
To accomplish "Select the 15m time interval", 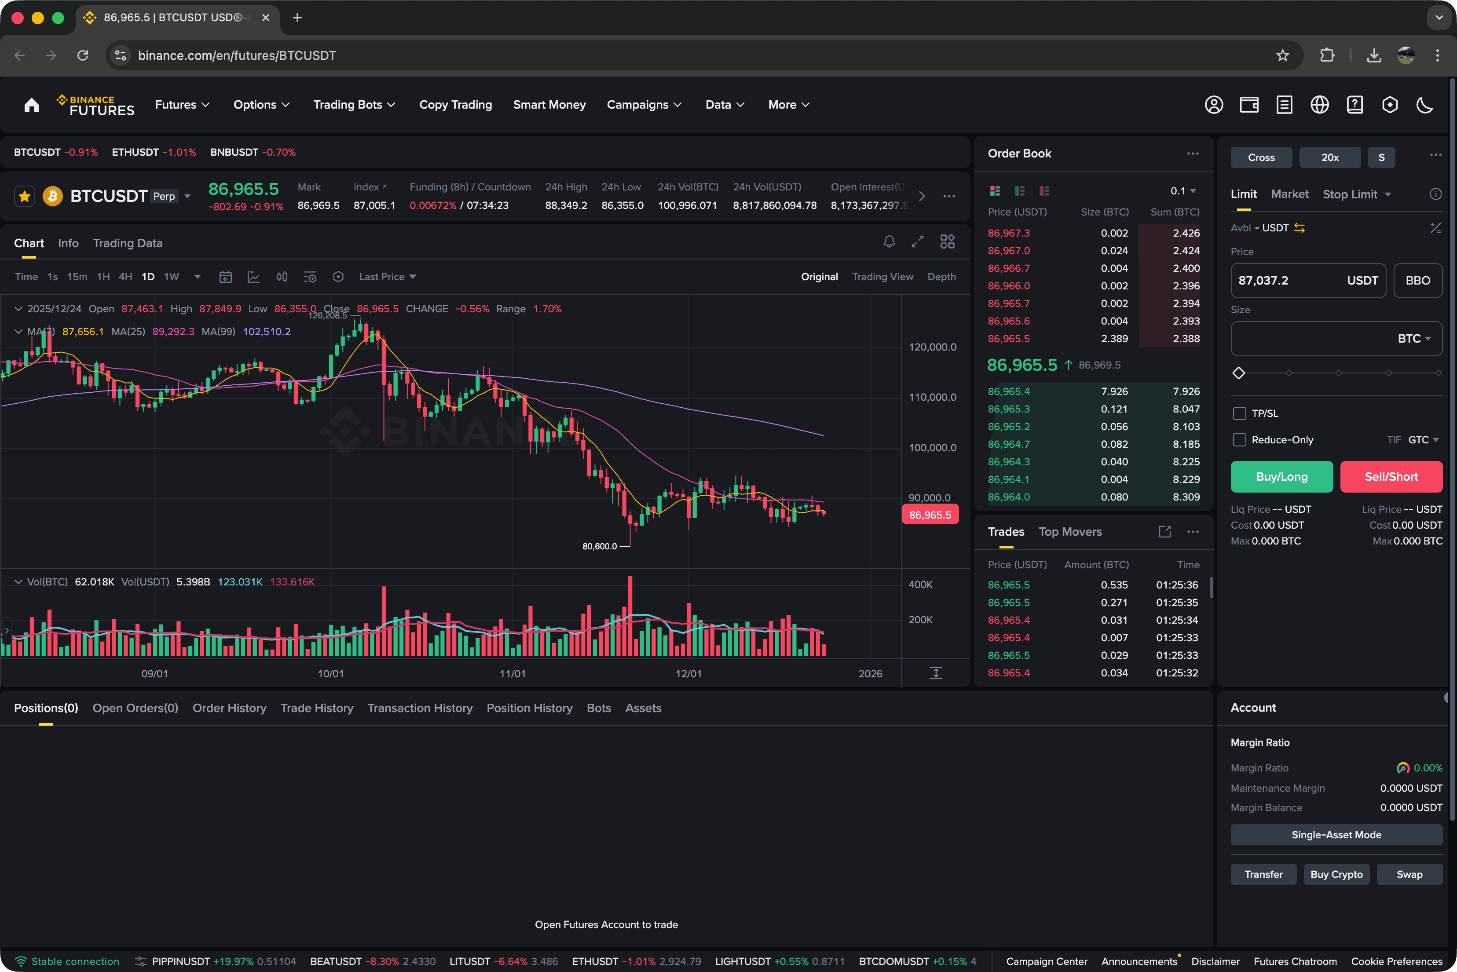I will click(77, 277).
